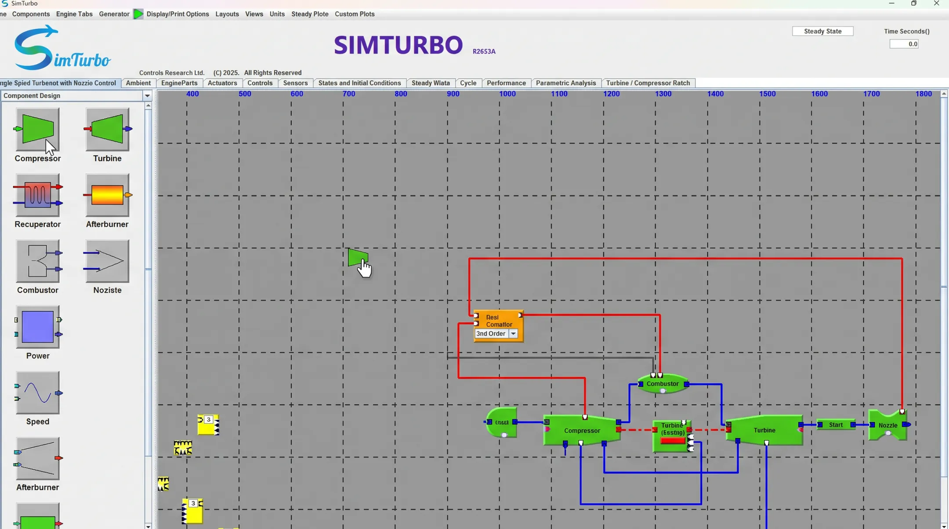Expand the Component Design dropdown

[147, 96]
